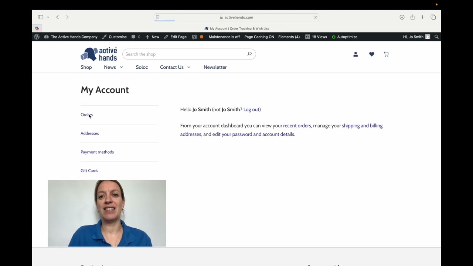This screenshot has height=266, width=473.
Task: Click the Contact Us menu link
Action: (x=172, y=67)
